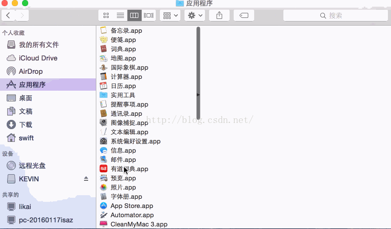Select the Automator.app file name
The height and width of the screenshot is (229, 391).
pyautogui.click(x=132, y=215)
